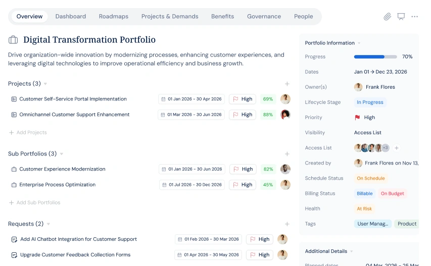Open the more options ellipsis menu
Viewport: 431px width, 266px height.
(414, 17)
